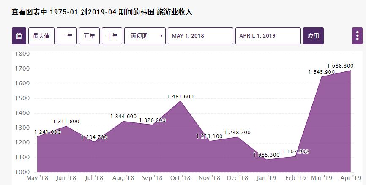Click the Jun '18 axis label
The image size is (366, 185).
click(x=66, y=178)
